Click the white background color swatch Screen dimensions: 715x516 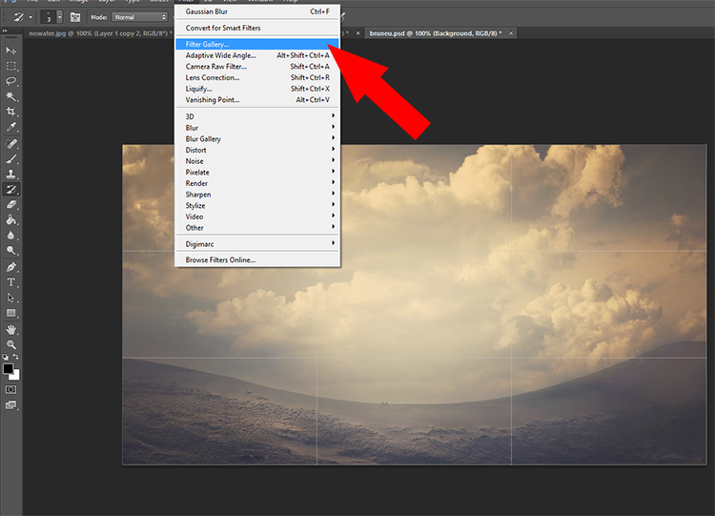[x=16, y=376]
